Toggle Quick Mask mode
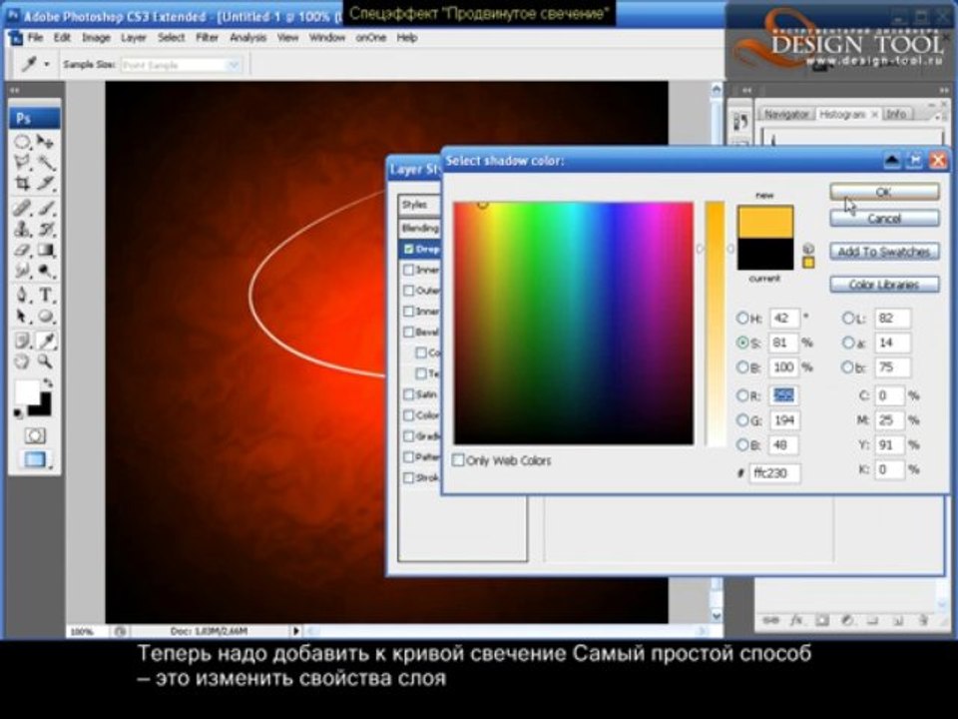Viewport: 958px width, 719px height. pos(35,436)
